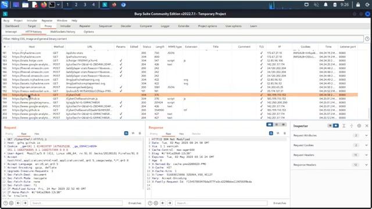Launch Firefox from the top panel
372x209 pixels.
(x=44, y=5)
